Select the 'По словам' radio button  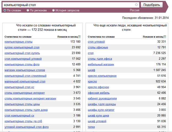5,10
